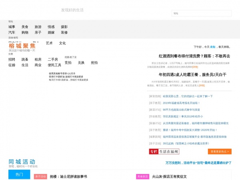Select the 摄影 category link

64,27
